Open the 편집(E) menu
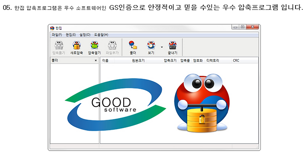 click(71, 35)
